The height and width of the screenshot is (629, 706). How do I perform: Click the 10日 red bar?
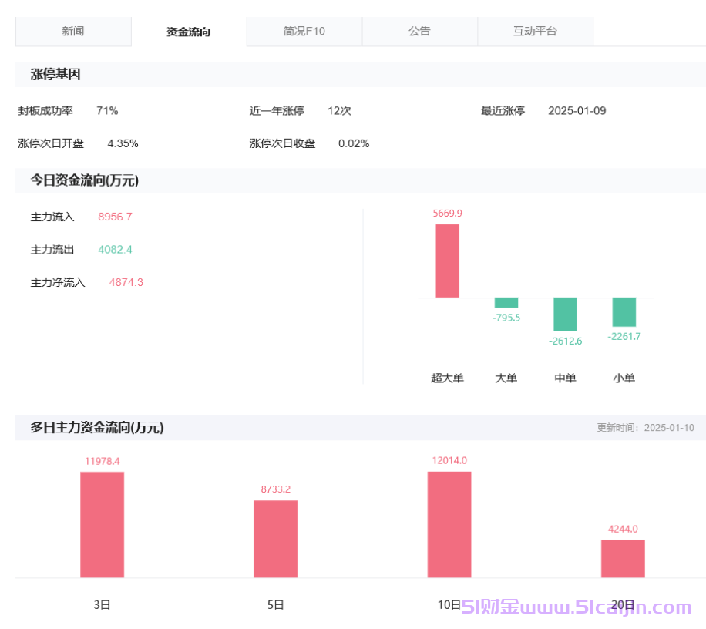(449, 524)
